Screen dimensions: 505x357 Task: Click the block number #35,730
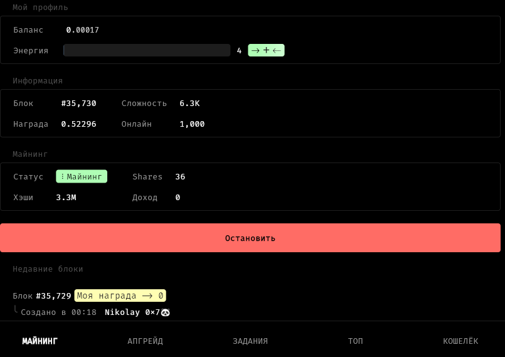point(78,104)
